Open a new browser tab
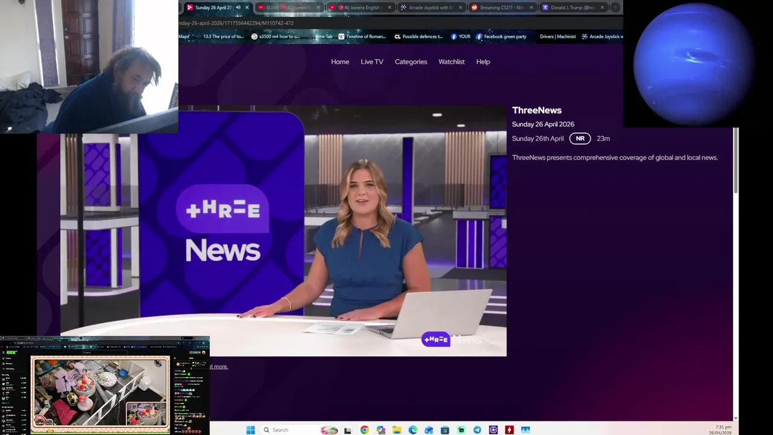 pos(615,8)
